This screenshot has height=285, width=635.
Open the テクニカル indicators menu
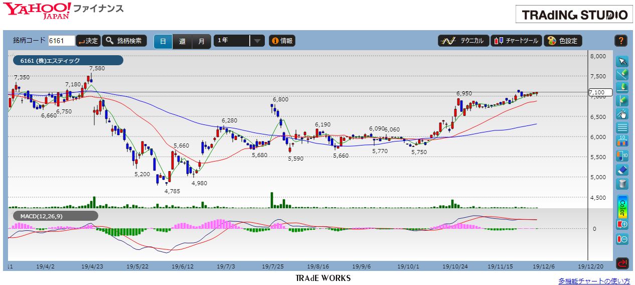(462, 41)
